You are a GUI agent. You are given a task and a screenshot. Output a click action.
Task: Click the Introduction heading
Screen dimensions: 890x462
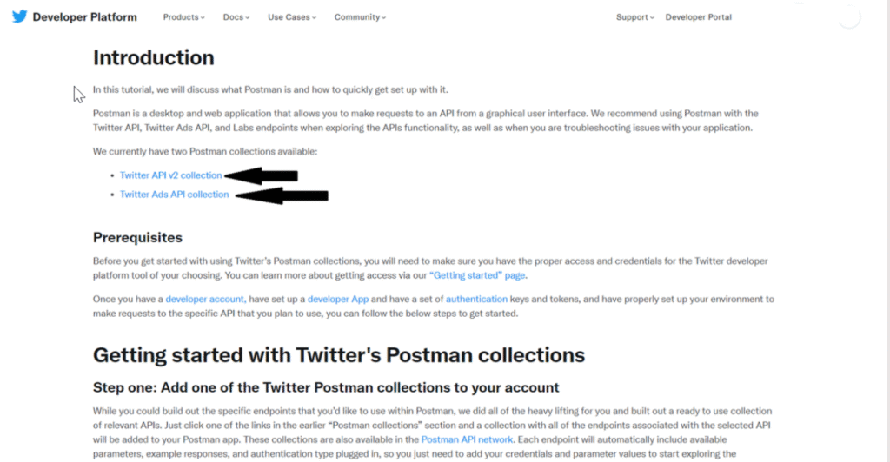[154, 57]
